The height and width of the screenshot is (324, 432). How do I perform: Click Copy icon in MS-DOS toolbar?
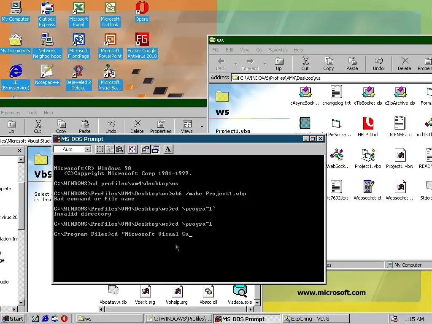coord(110,149)
